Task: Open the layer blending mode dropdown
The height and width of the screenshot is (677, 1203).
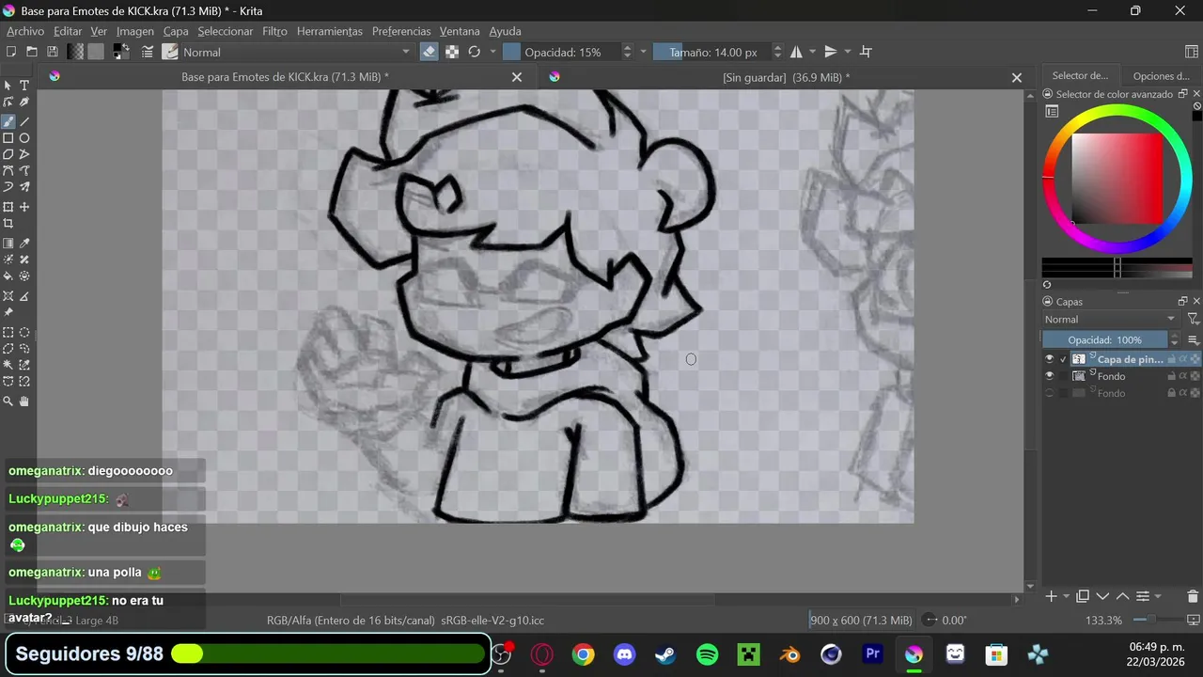Action: click(1110, 319)
